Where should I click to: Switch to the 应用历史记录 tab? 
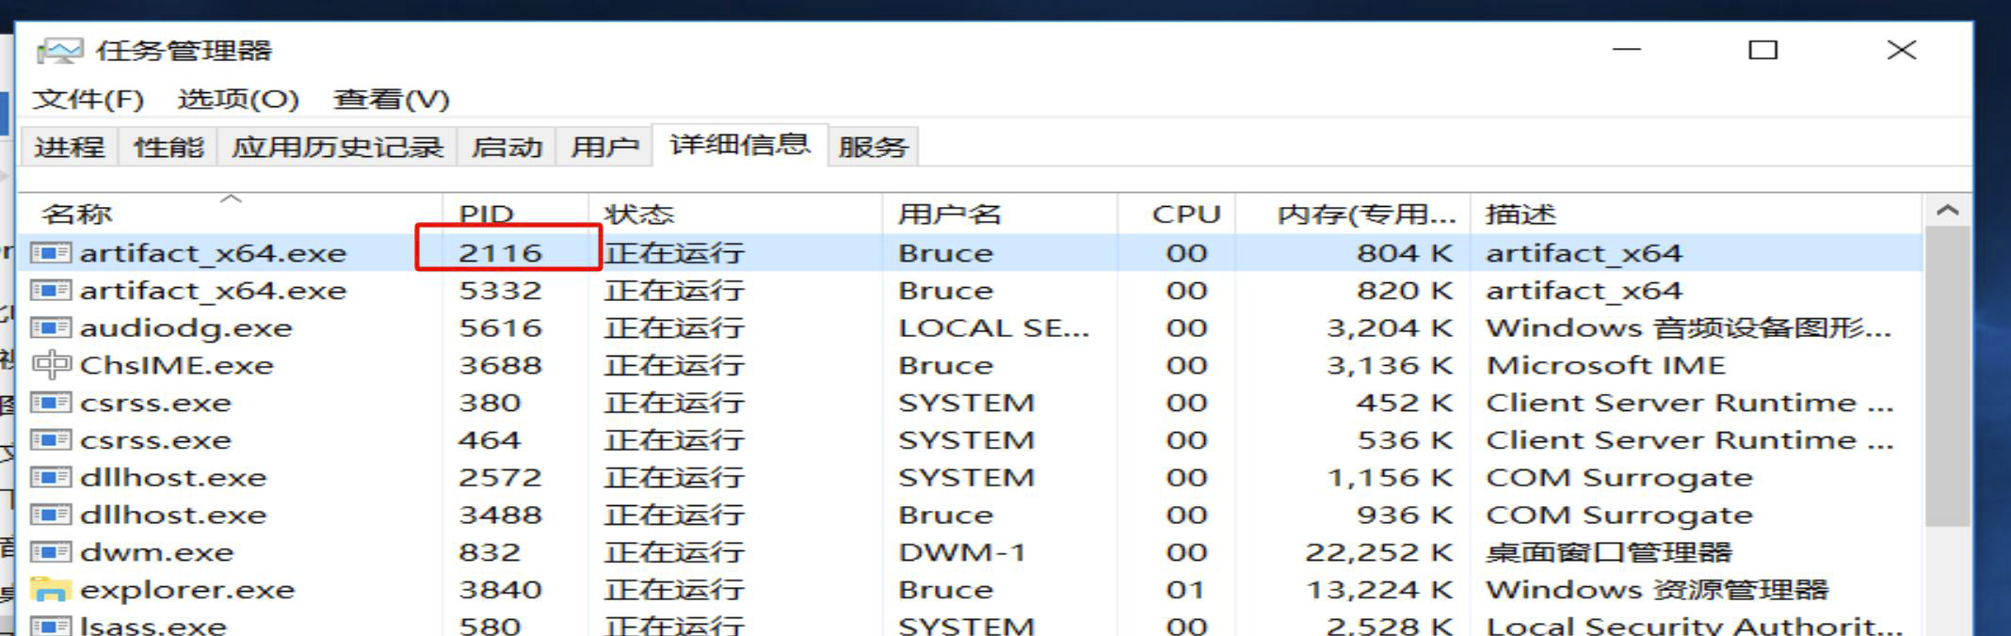[337, 147]
